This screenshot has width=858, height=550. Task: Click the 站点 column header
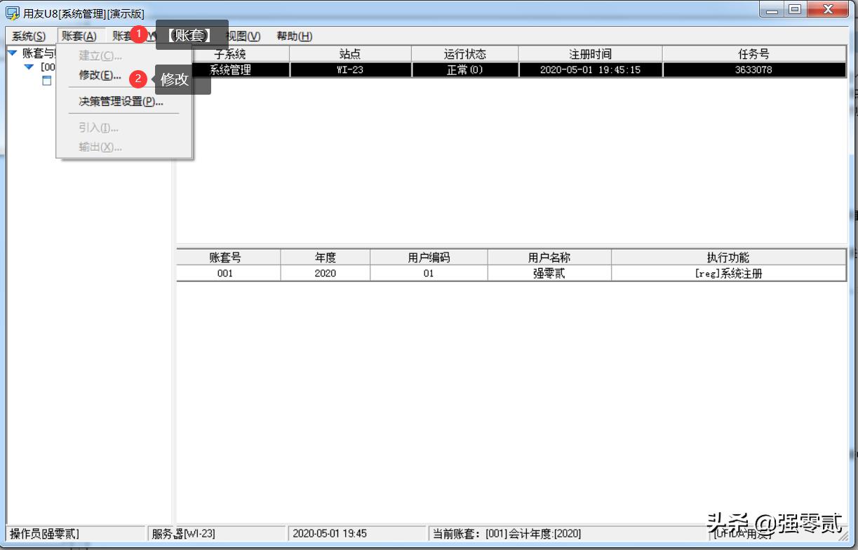click(350, 54)
